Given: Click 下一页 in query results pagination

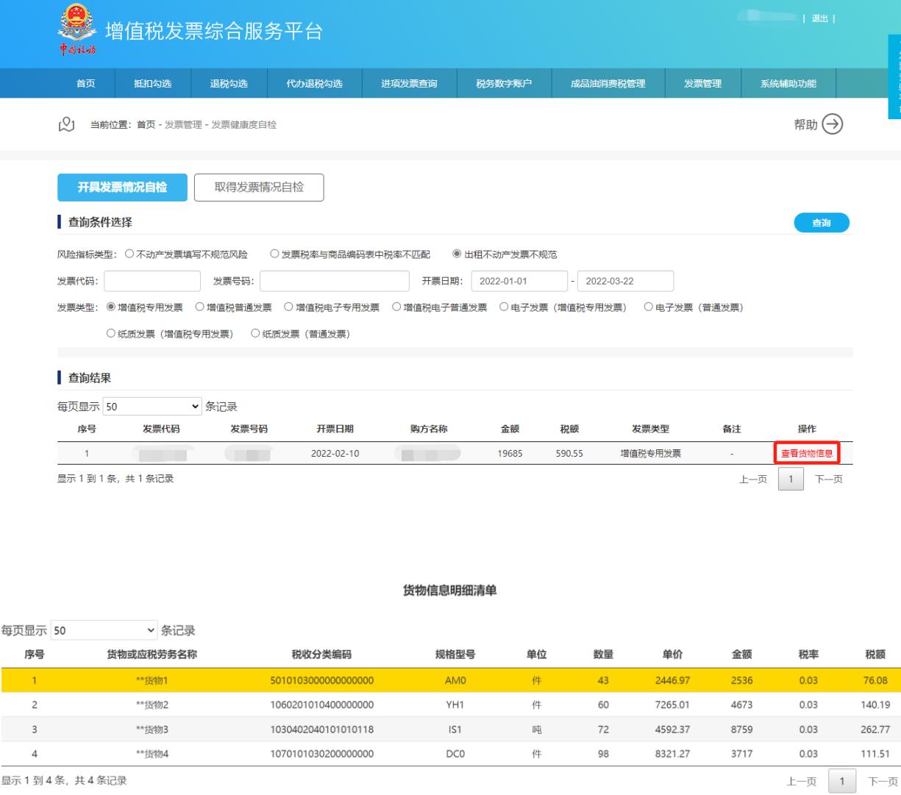Looking at the screenshot, I should pos(828,480).
